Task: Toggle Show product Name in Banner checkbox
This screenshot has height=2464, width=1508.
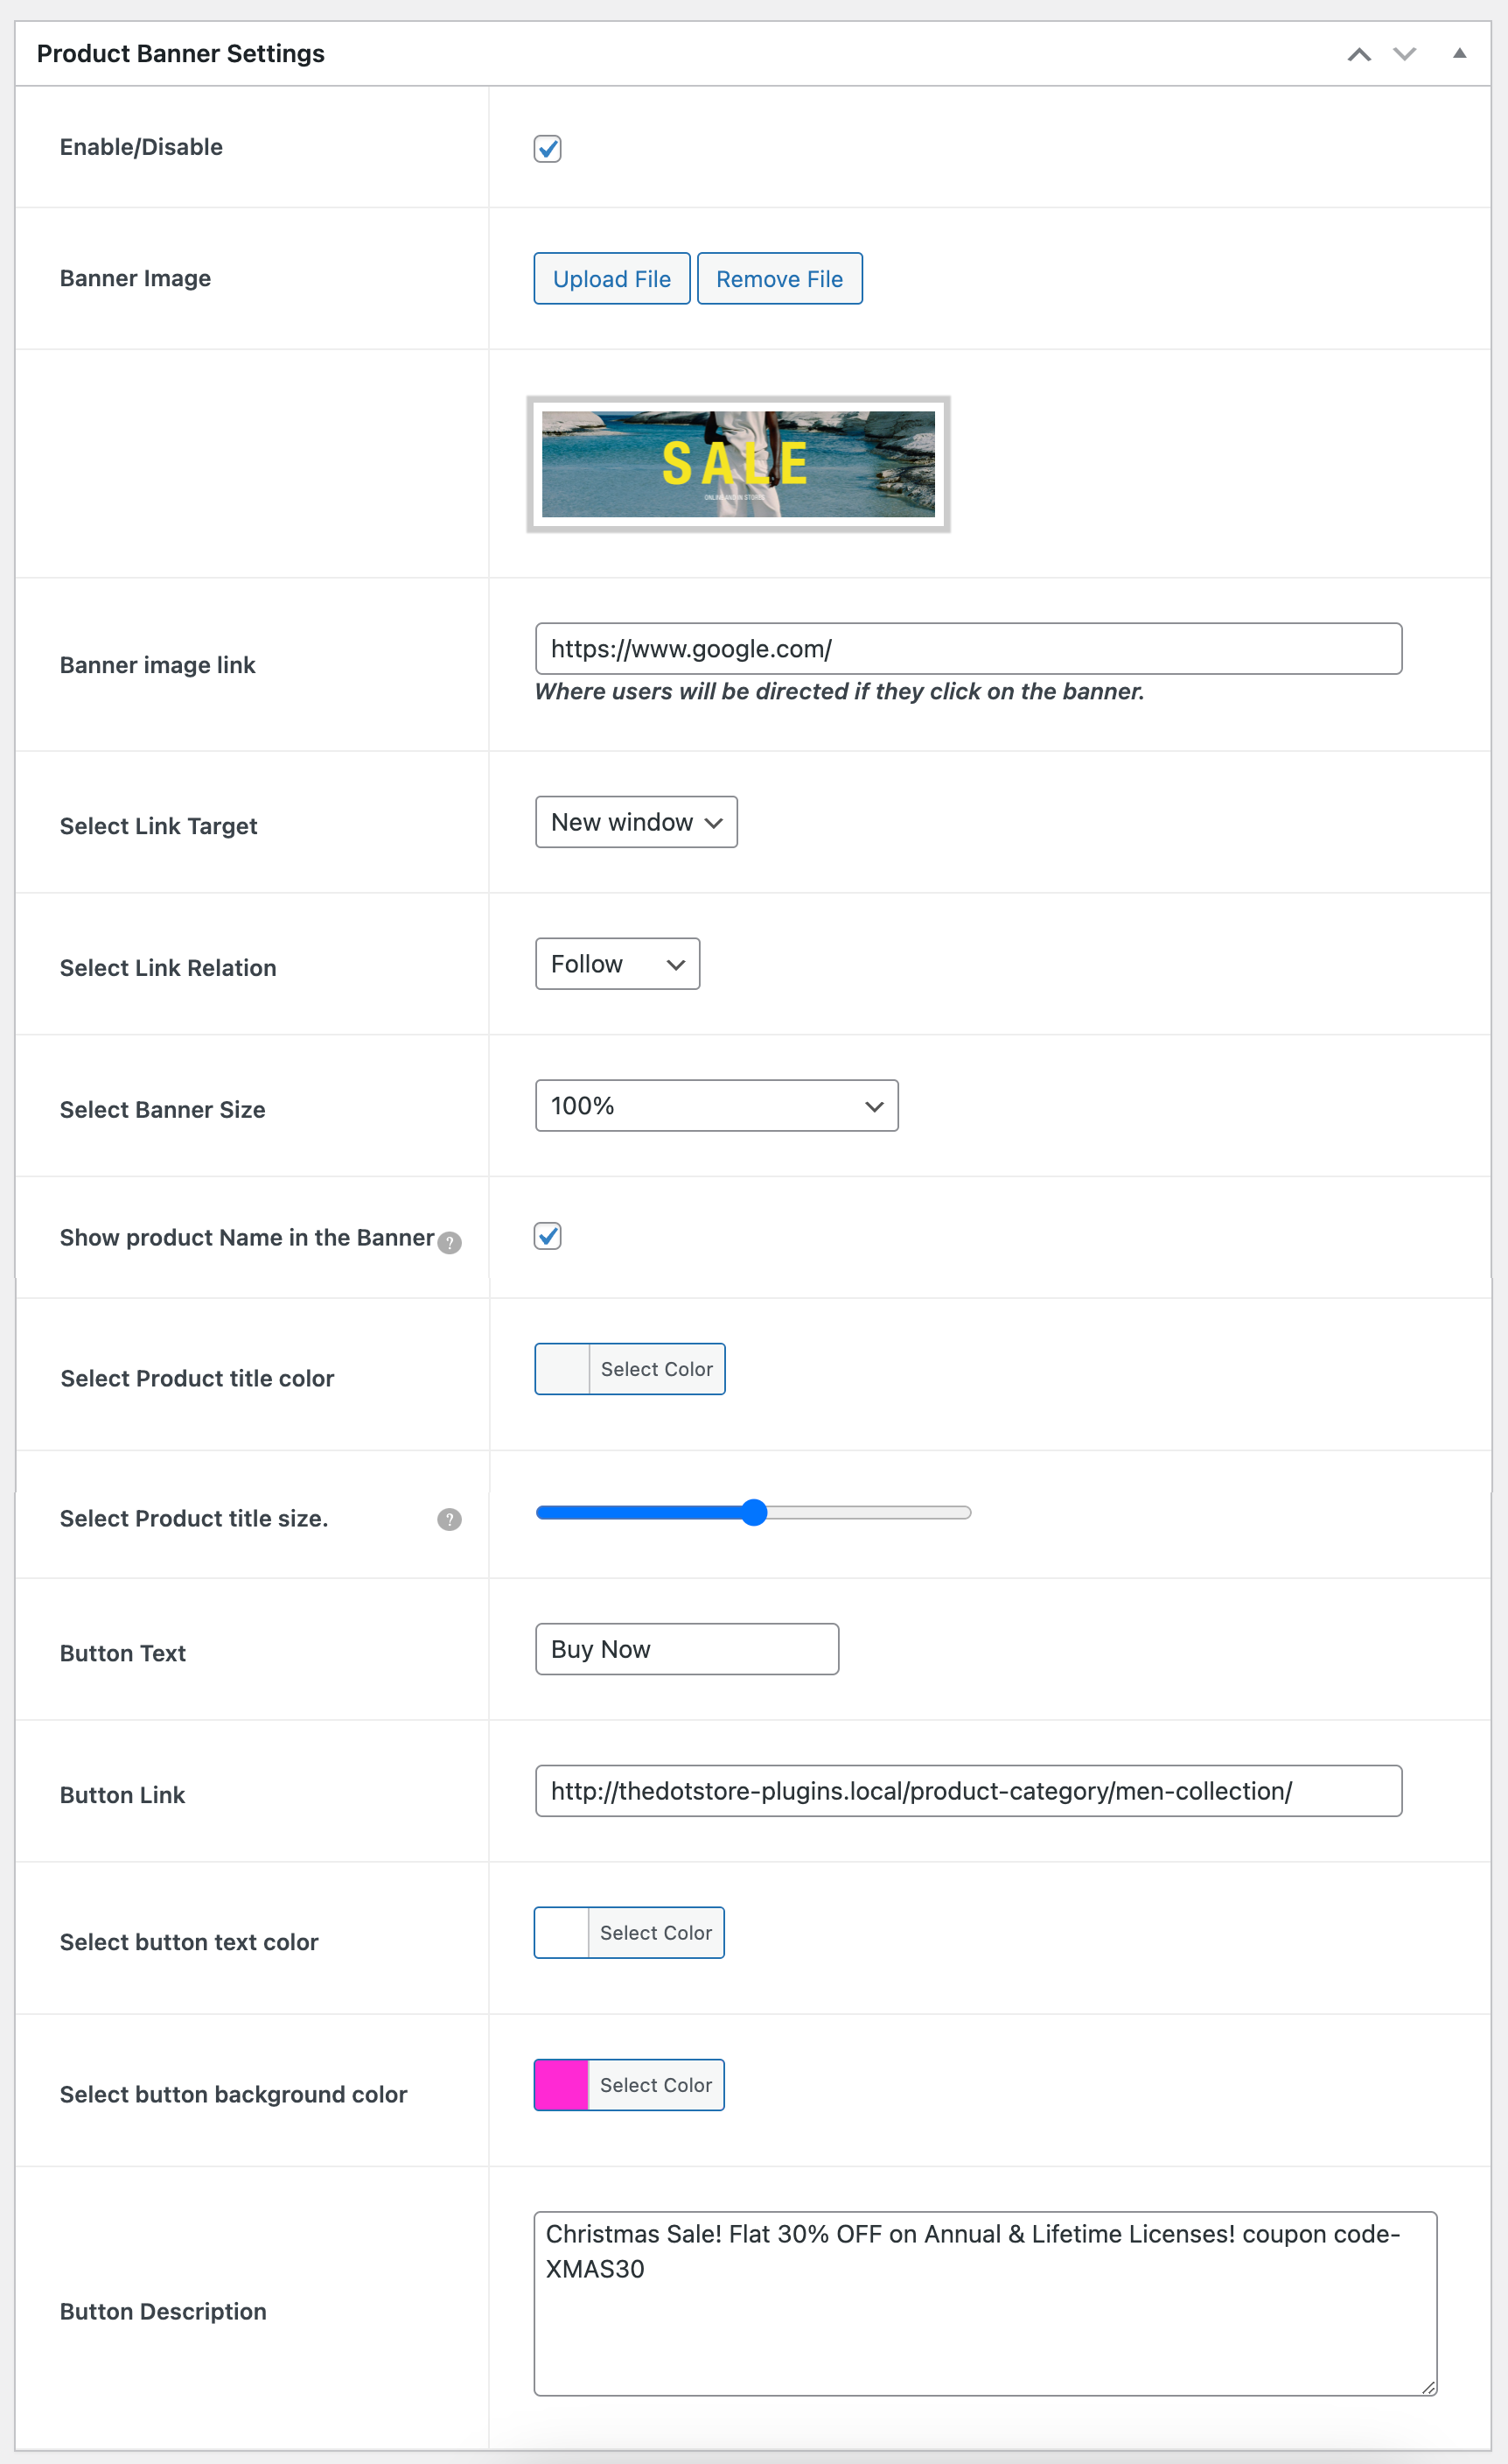Action: pos(548,1236)
